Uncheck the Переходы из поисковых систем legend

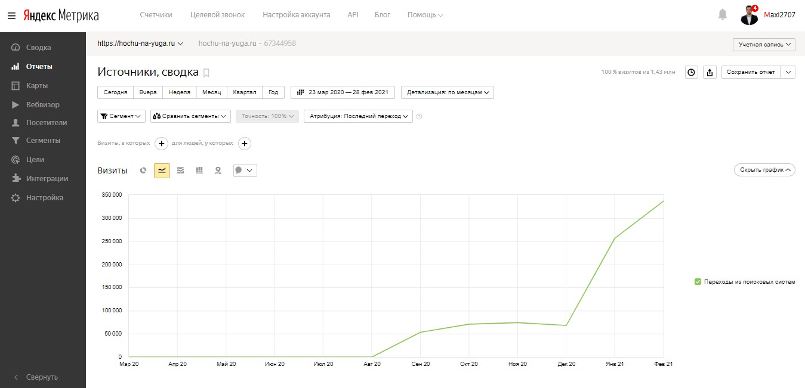pos(698,281)
